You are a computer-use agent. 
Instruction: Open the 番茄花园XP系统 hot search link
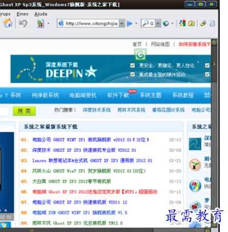[x=168, y=110]
